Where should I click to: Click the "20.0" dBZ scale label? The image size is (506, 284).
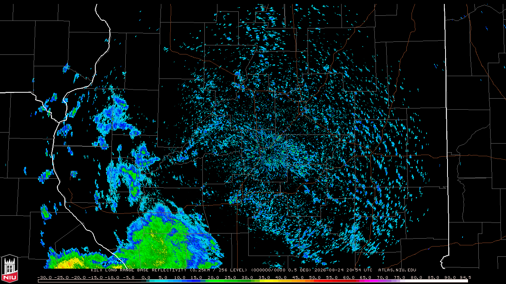coord(213,277)
